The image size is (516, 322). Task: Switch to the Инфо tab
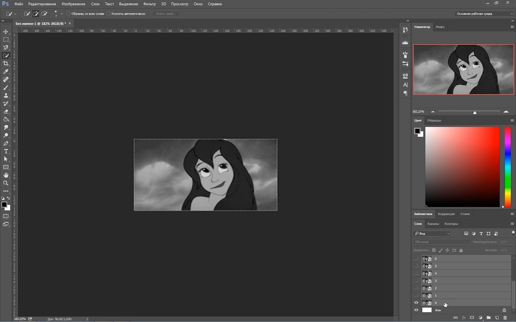click(x=440, y=27)
